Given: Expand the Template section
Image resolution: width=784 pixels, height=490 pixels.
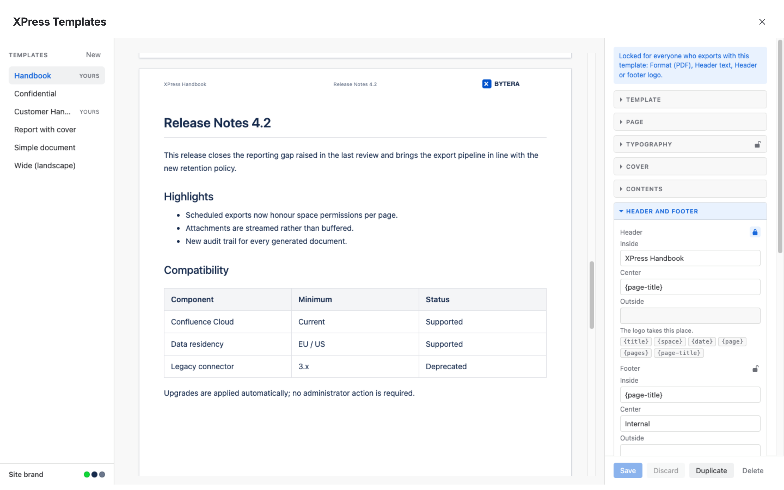Looking at the screenshot, I should tap(690, 99).
